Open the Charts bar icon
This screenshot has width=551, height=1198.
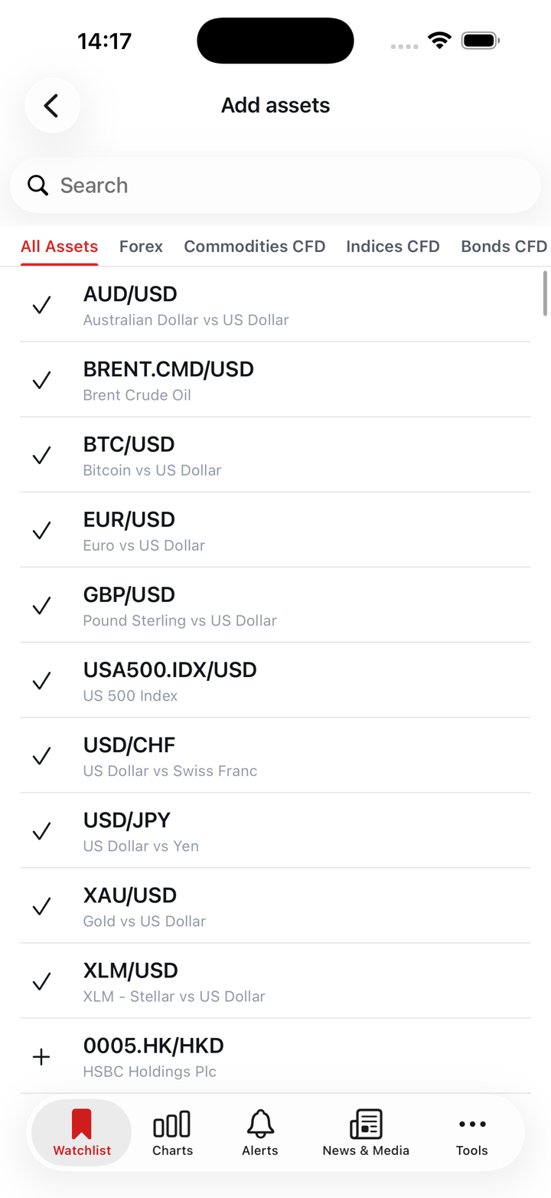172,1124
